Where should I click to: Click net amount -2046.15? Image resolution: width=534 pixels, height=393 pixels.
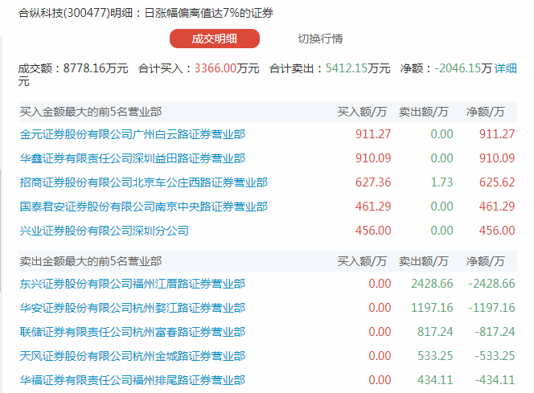458,68
